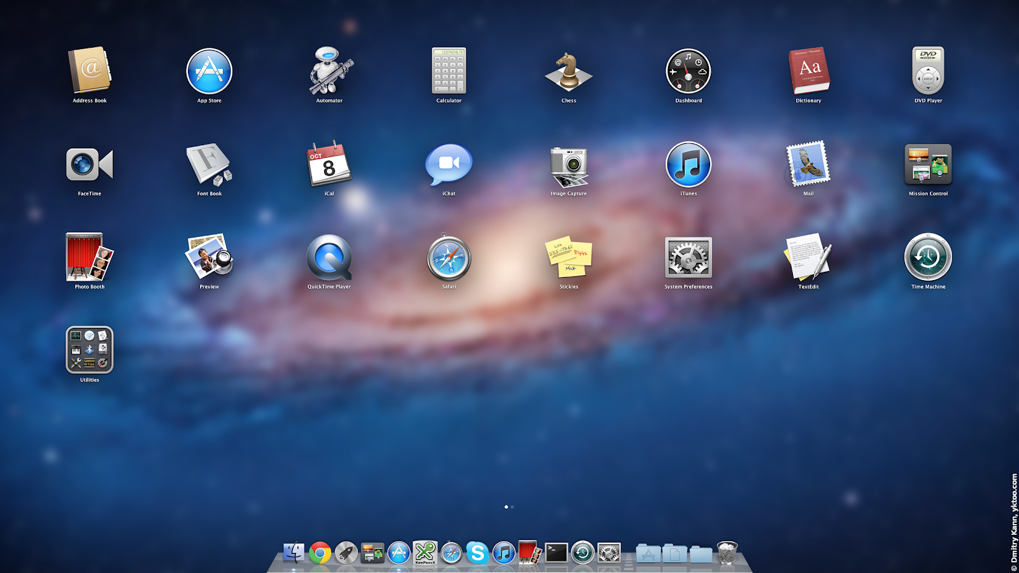Open the Trash in the Dock
The width and height of the screenshot is (1019, 573).
(x=727, y=553)
